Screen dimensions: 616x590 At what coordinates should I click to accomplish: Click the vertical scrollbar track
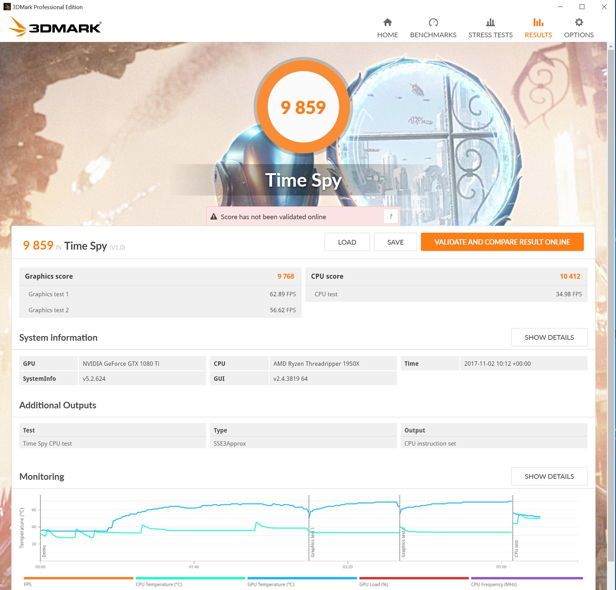click(611, 575)
